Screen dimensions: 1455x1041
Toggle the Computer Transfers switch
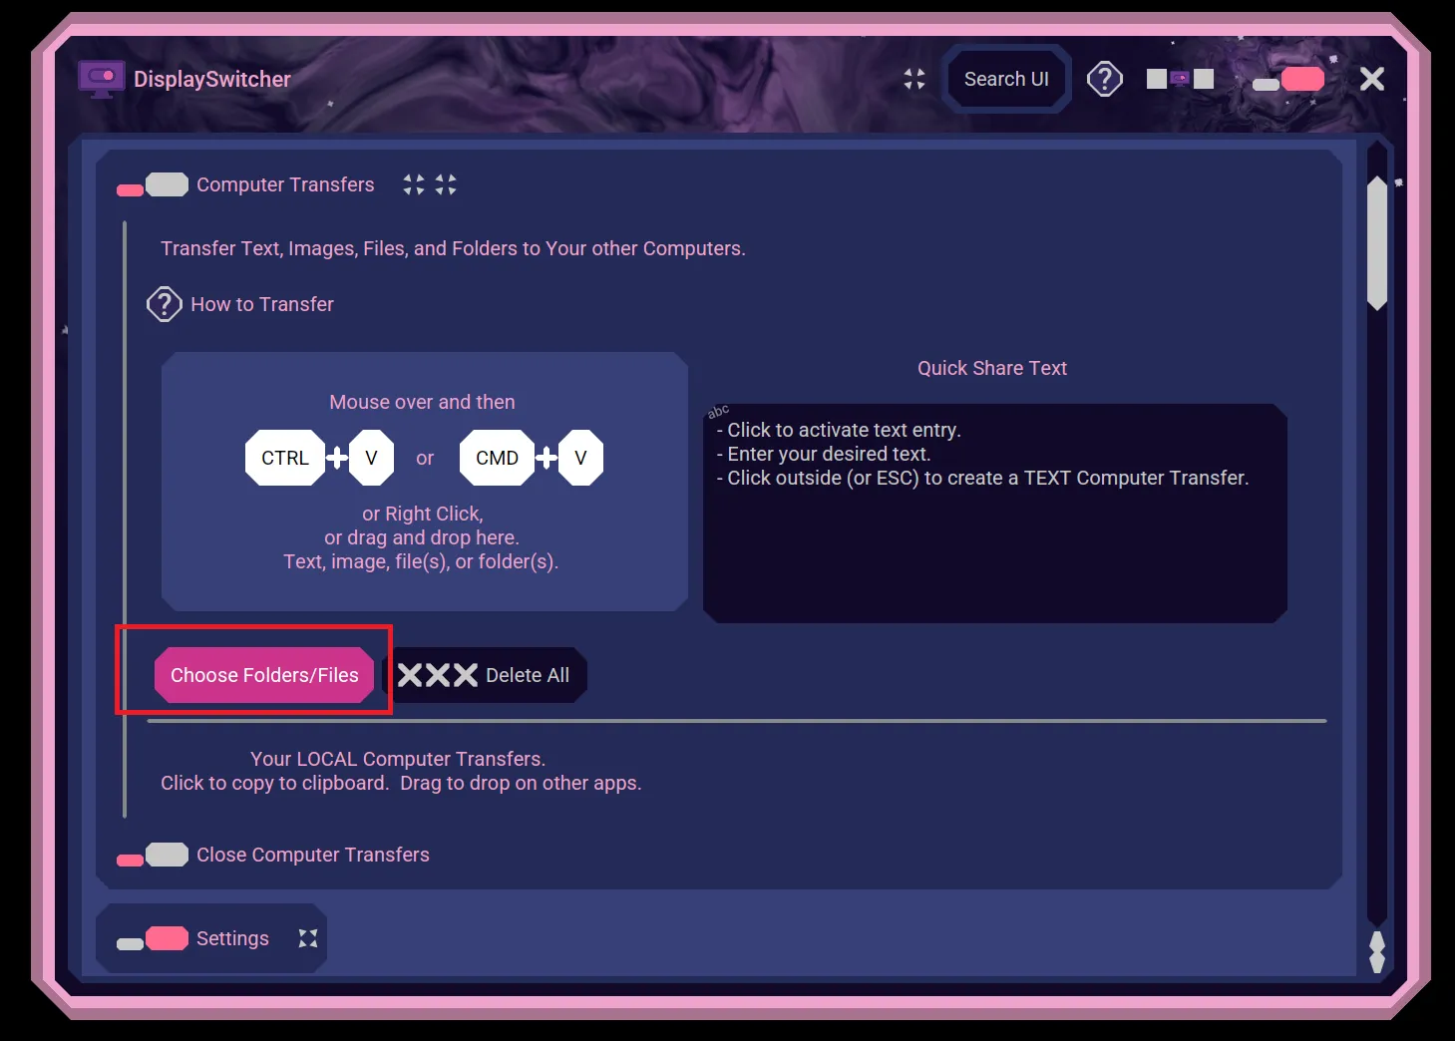[x=153, y=185]
